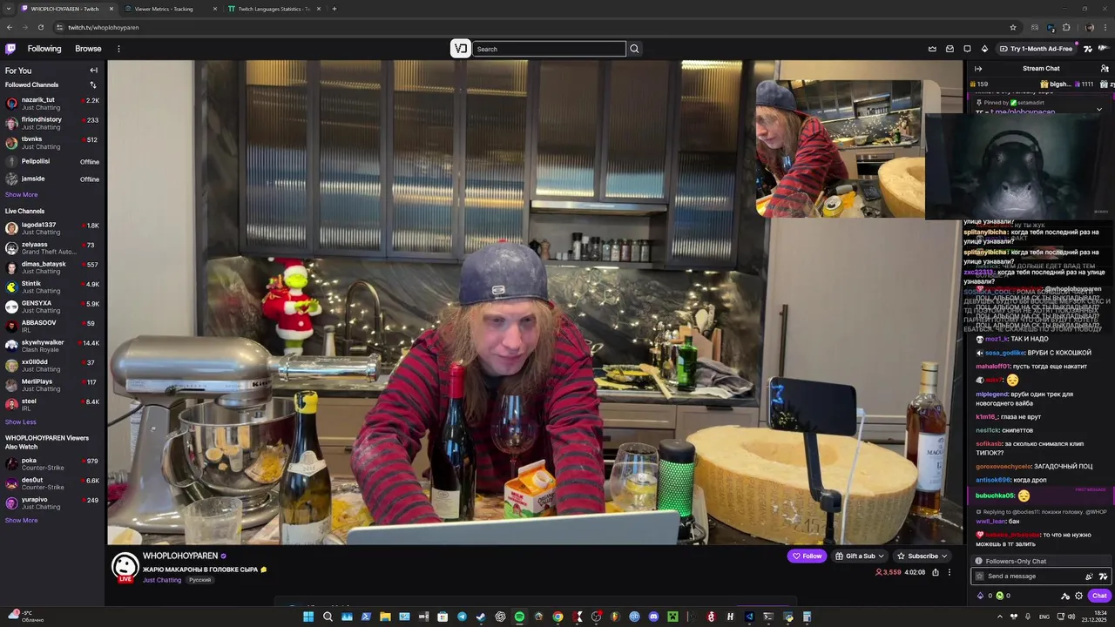
Task: Click the browser address bar URL
Action: coord(103,27)
